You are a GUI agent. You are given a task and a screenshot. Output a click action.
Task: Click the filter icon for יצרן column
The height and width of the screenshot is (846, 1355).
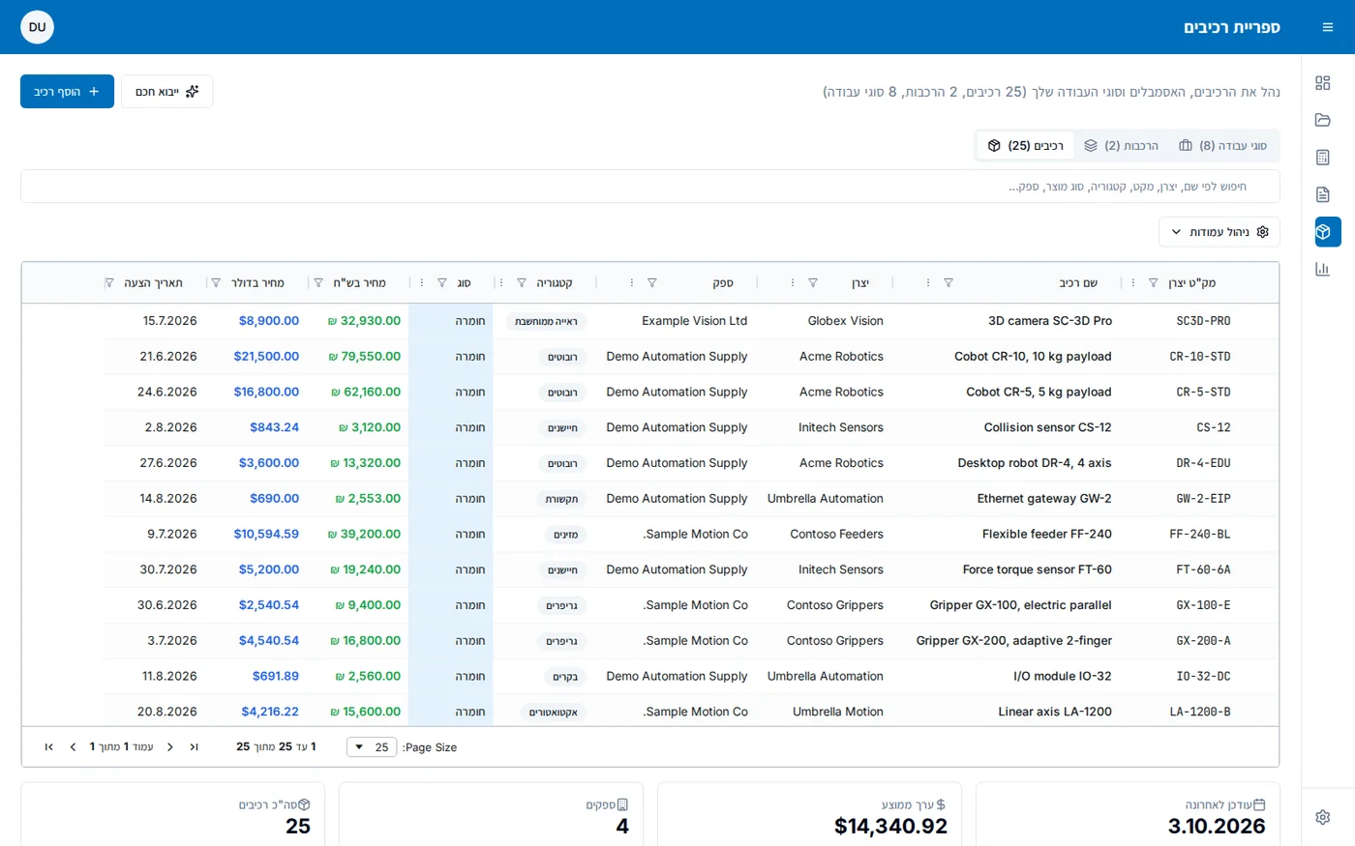coord(813,283)
